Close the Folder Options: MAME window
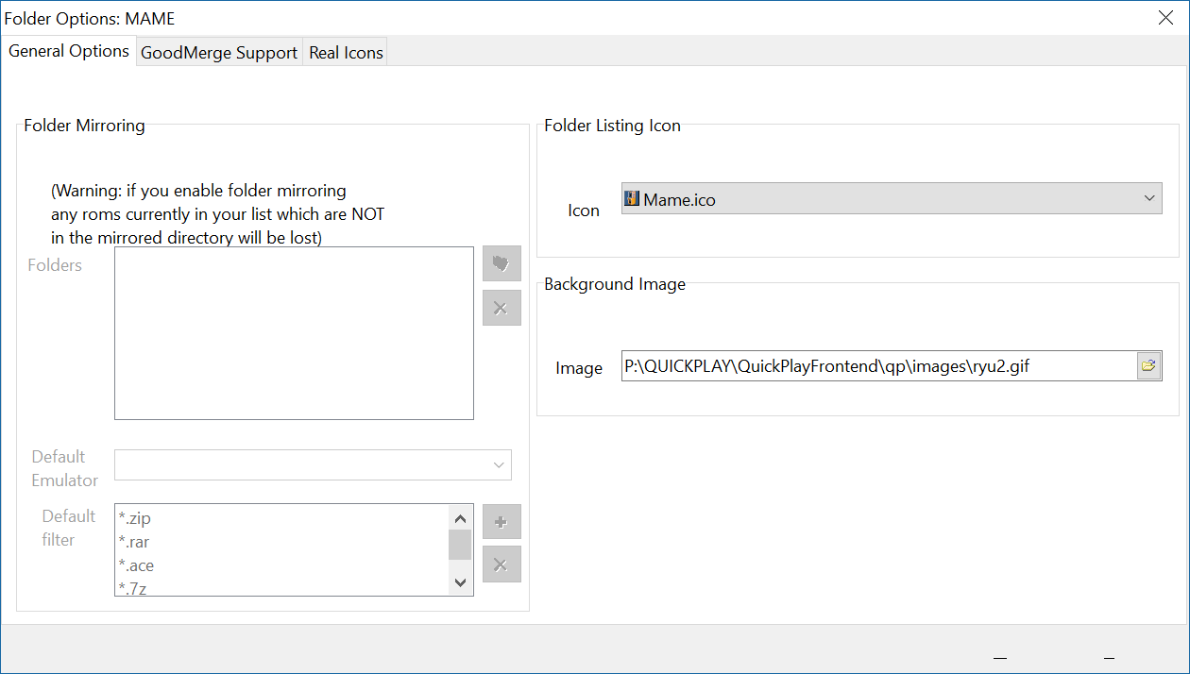The image size is (1190, 674). tap(1165, 17)
